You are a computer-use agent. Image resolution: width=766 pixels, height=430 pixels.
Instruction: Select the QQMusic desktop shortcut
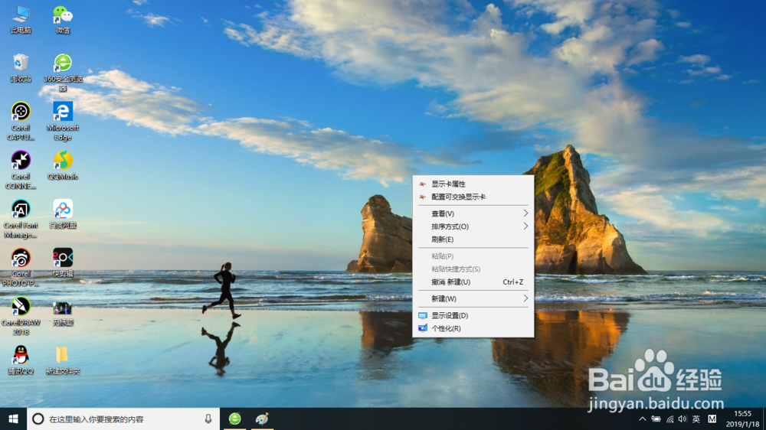63,165
